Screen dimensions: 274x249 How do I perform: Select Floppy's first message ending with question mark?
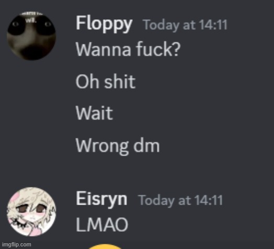tap(128, 49)
